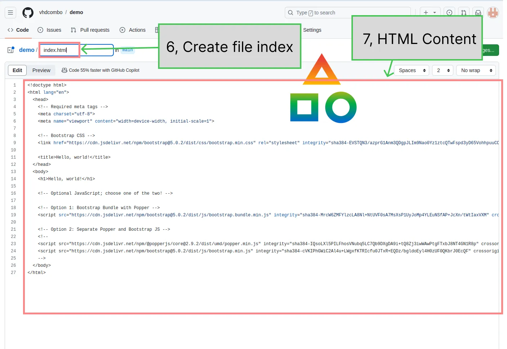
Task: Click 'Option 2: Separate Popper and Bootstrap JS' comment
Action: tap(104, 229)
